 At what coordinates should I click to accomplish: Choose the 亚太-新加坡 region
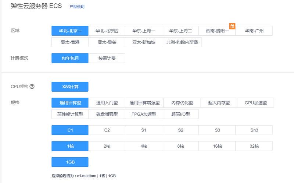(x=143, y=42)
